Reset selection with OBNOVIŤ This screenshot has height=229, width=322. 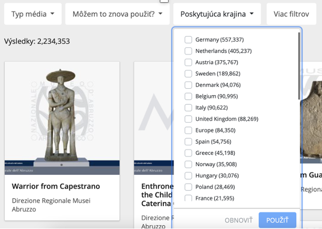point(239,220)
